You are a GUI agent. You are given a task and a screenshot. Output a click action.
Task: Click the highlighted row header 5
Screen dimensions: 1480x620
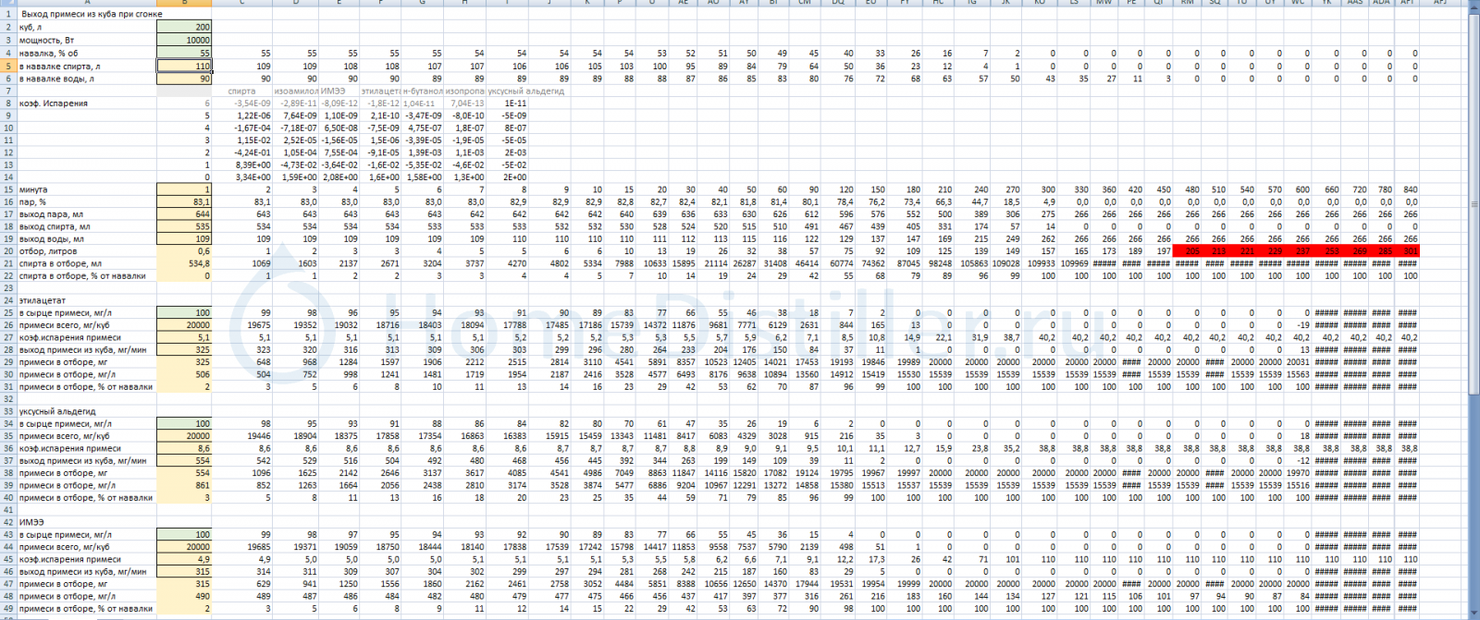[x=8, y=66]
